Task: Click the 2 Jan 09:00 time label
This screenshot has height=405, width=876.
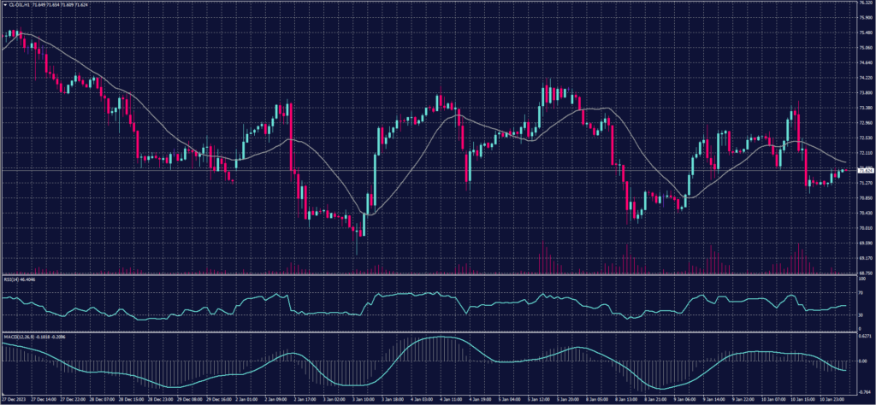Action: (280, 399)
